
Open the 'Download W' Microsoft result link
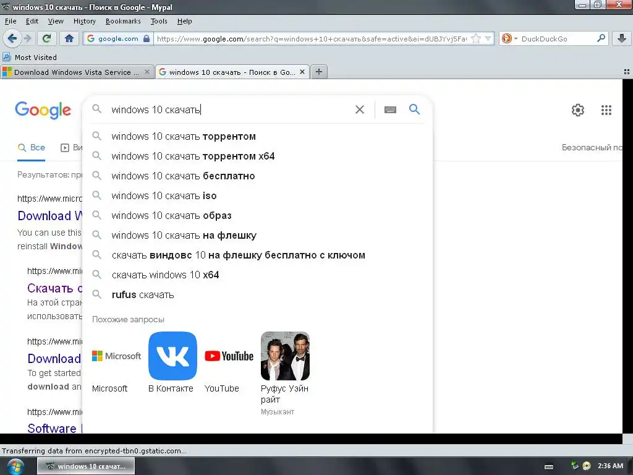pyautogui.click(x=50, y=216)
